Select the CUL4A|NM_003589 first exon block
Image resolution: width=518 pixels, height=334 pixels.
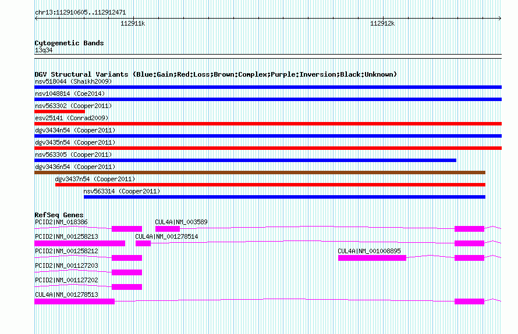click(x=168, y=229)
